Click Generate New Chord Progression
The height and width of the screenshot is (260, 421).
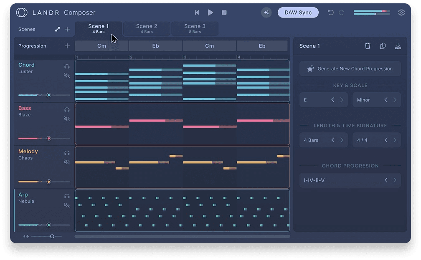[x=350, y=68]
